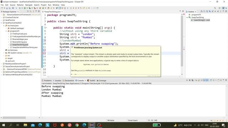The width and height of the screenshot is (228, 128).
Task: Open Run button dropdown arrow
Action: point(27,8)
